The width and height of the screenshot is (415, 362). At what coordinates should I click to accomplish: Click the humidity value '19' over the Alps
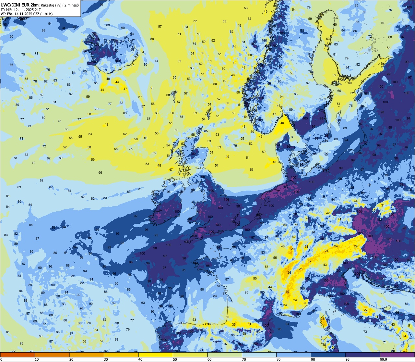pos(288,292)
